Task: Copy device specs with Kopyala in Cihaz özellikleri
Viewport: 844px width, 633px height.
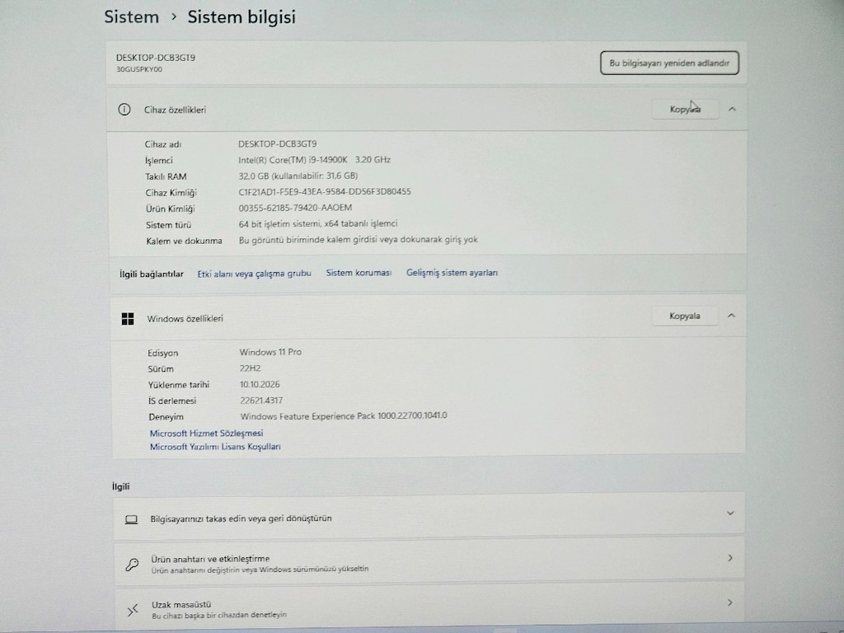Action: (685, 110)
